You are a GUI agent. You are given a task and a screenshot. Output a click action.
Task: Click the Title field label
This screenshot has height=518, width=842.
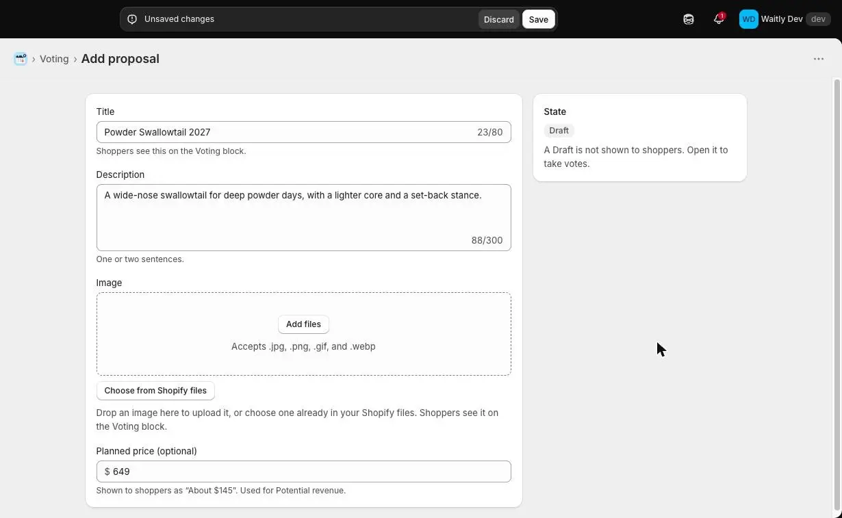click(105, 112)
